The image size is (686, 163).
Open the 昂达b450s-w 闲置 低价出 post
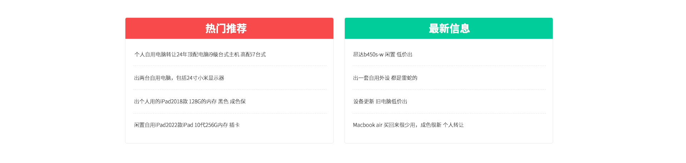[383, 54]
